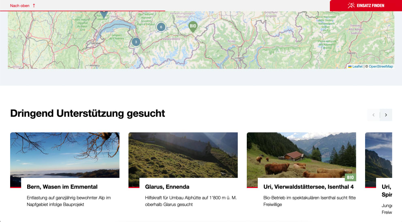402x222 pixels.
Task: Open 'Bern, Wasen im Emmental' title
Action: coord(62,187)
